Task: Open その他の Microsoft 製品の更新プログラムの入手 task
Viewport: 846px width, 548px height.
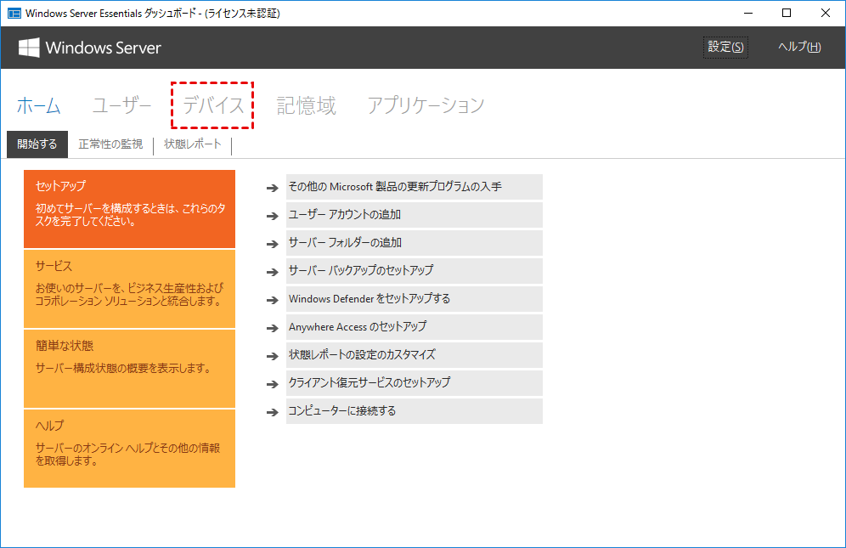Action: tap(415, 187)
